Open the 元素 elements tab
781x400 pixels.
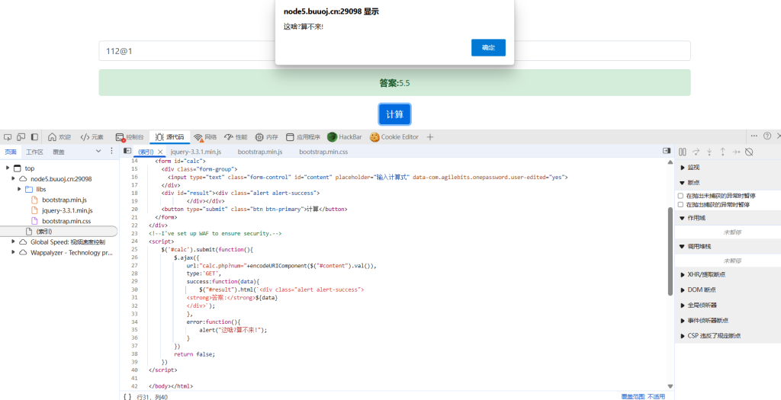click(x=92, y=137)
